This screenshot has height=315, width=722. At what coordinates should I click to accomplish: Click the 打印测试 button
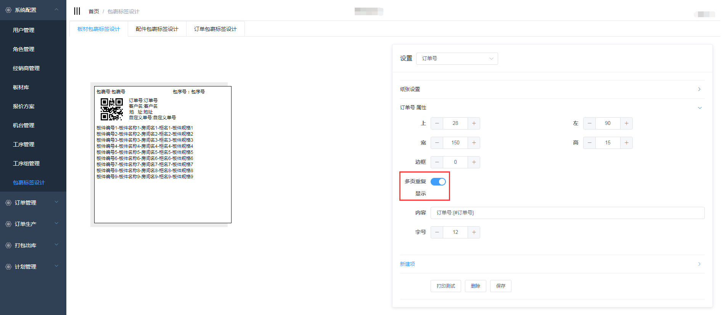click(x=445, y=286)
